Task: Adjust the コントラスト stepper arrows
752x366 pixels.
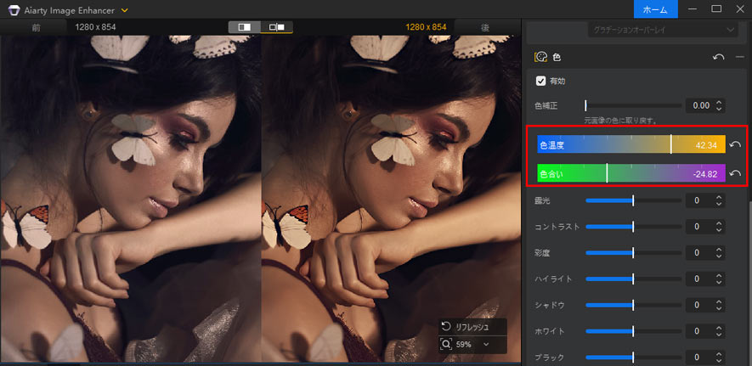Action: click(x=718, y=227)
